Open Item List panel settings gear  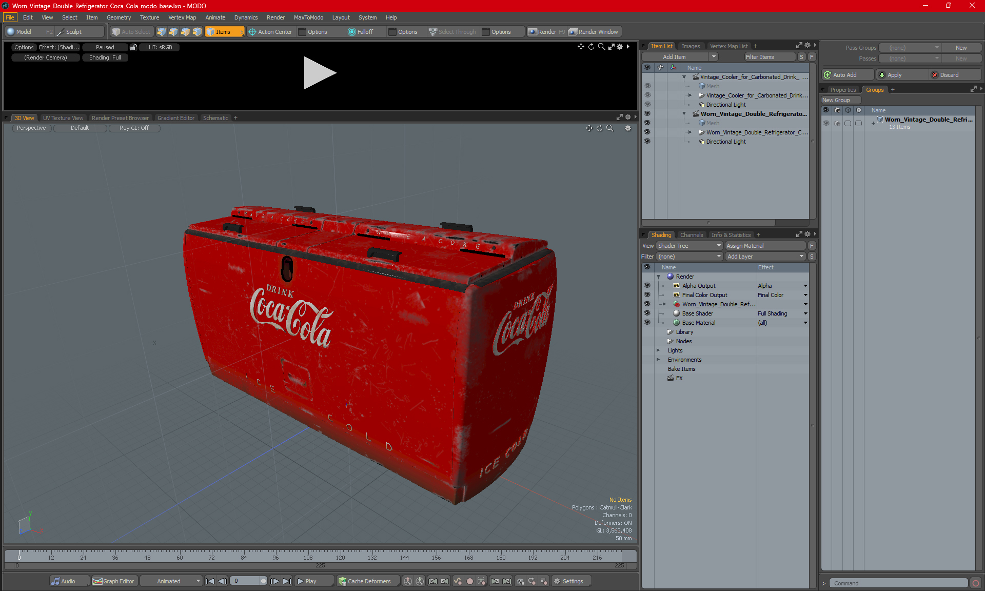[807, 46]
